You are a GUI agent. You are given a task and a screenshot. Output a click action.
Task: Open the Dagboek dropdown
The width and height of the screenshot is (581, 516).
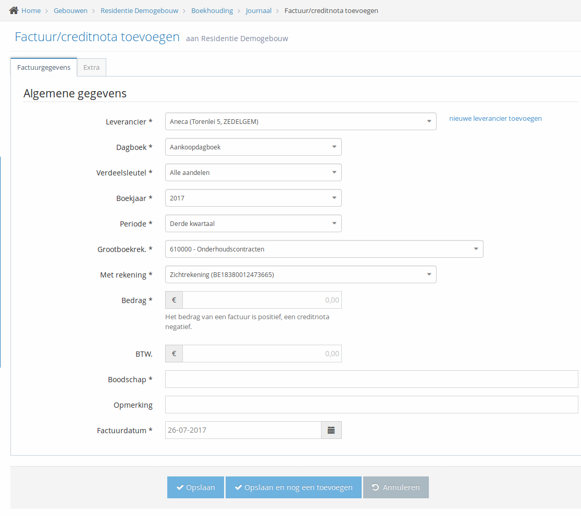click(253, 147)
